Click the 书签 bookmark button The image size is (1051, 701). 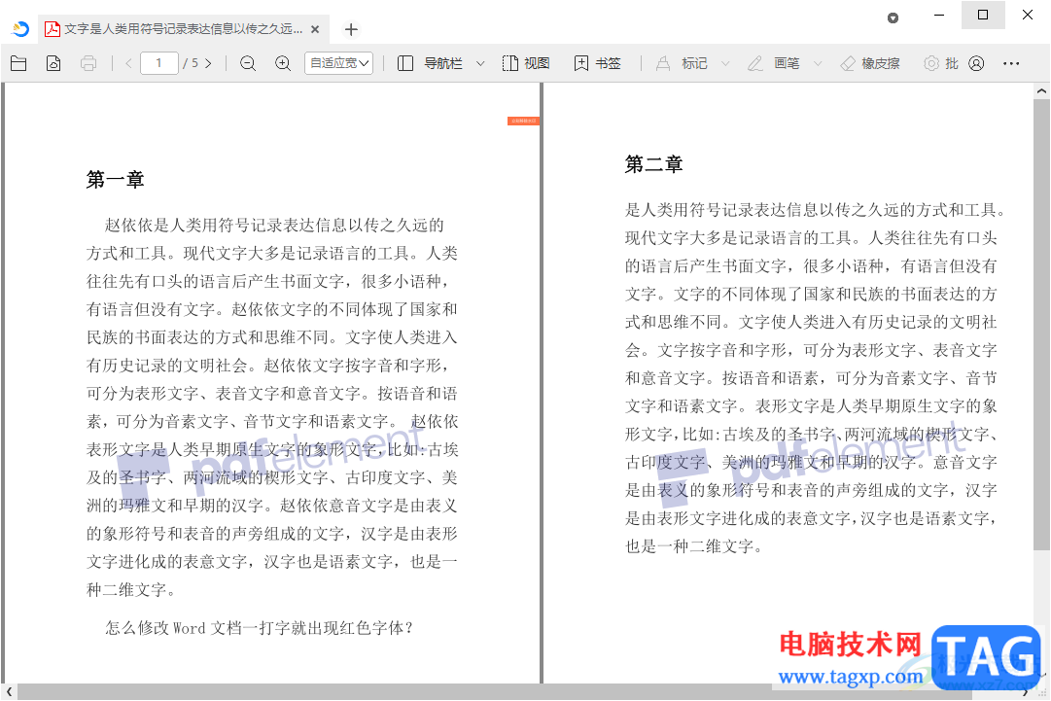click(x=597, y=63)
